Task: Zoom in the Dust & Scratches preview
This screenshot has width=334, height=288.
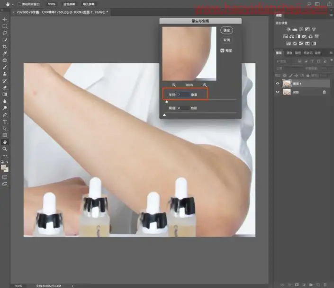Action: 205,85
